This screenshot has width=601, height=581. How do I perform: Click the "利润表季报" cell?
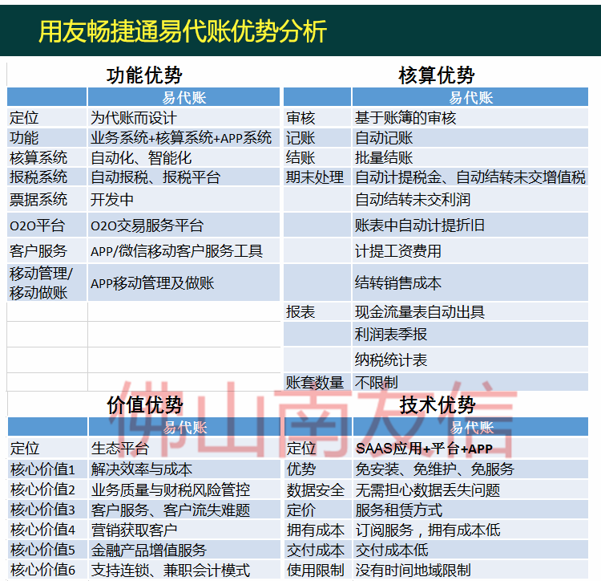[470, 335]
